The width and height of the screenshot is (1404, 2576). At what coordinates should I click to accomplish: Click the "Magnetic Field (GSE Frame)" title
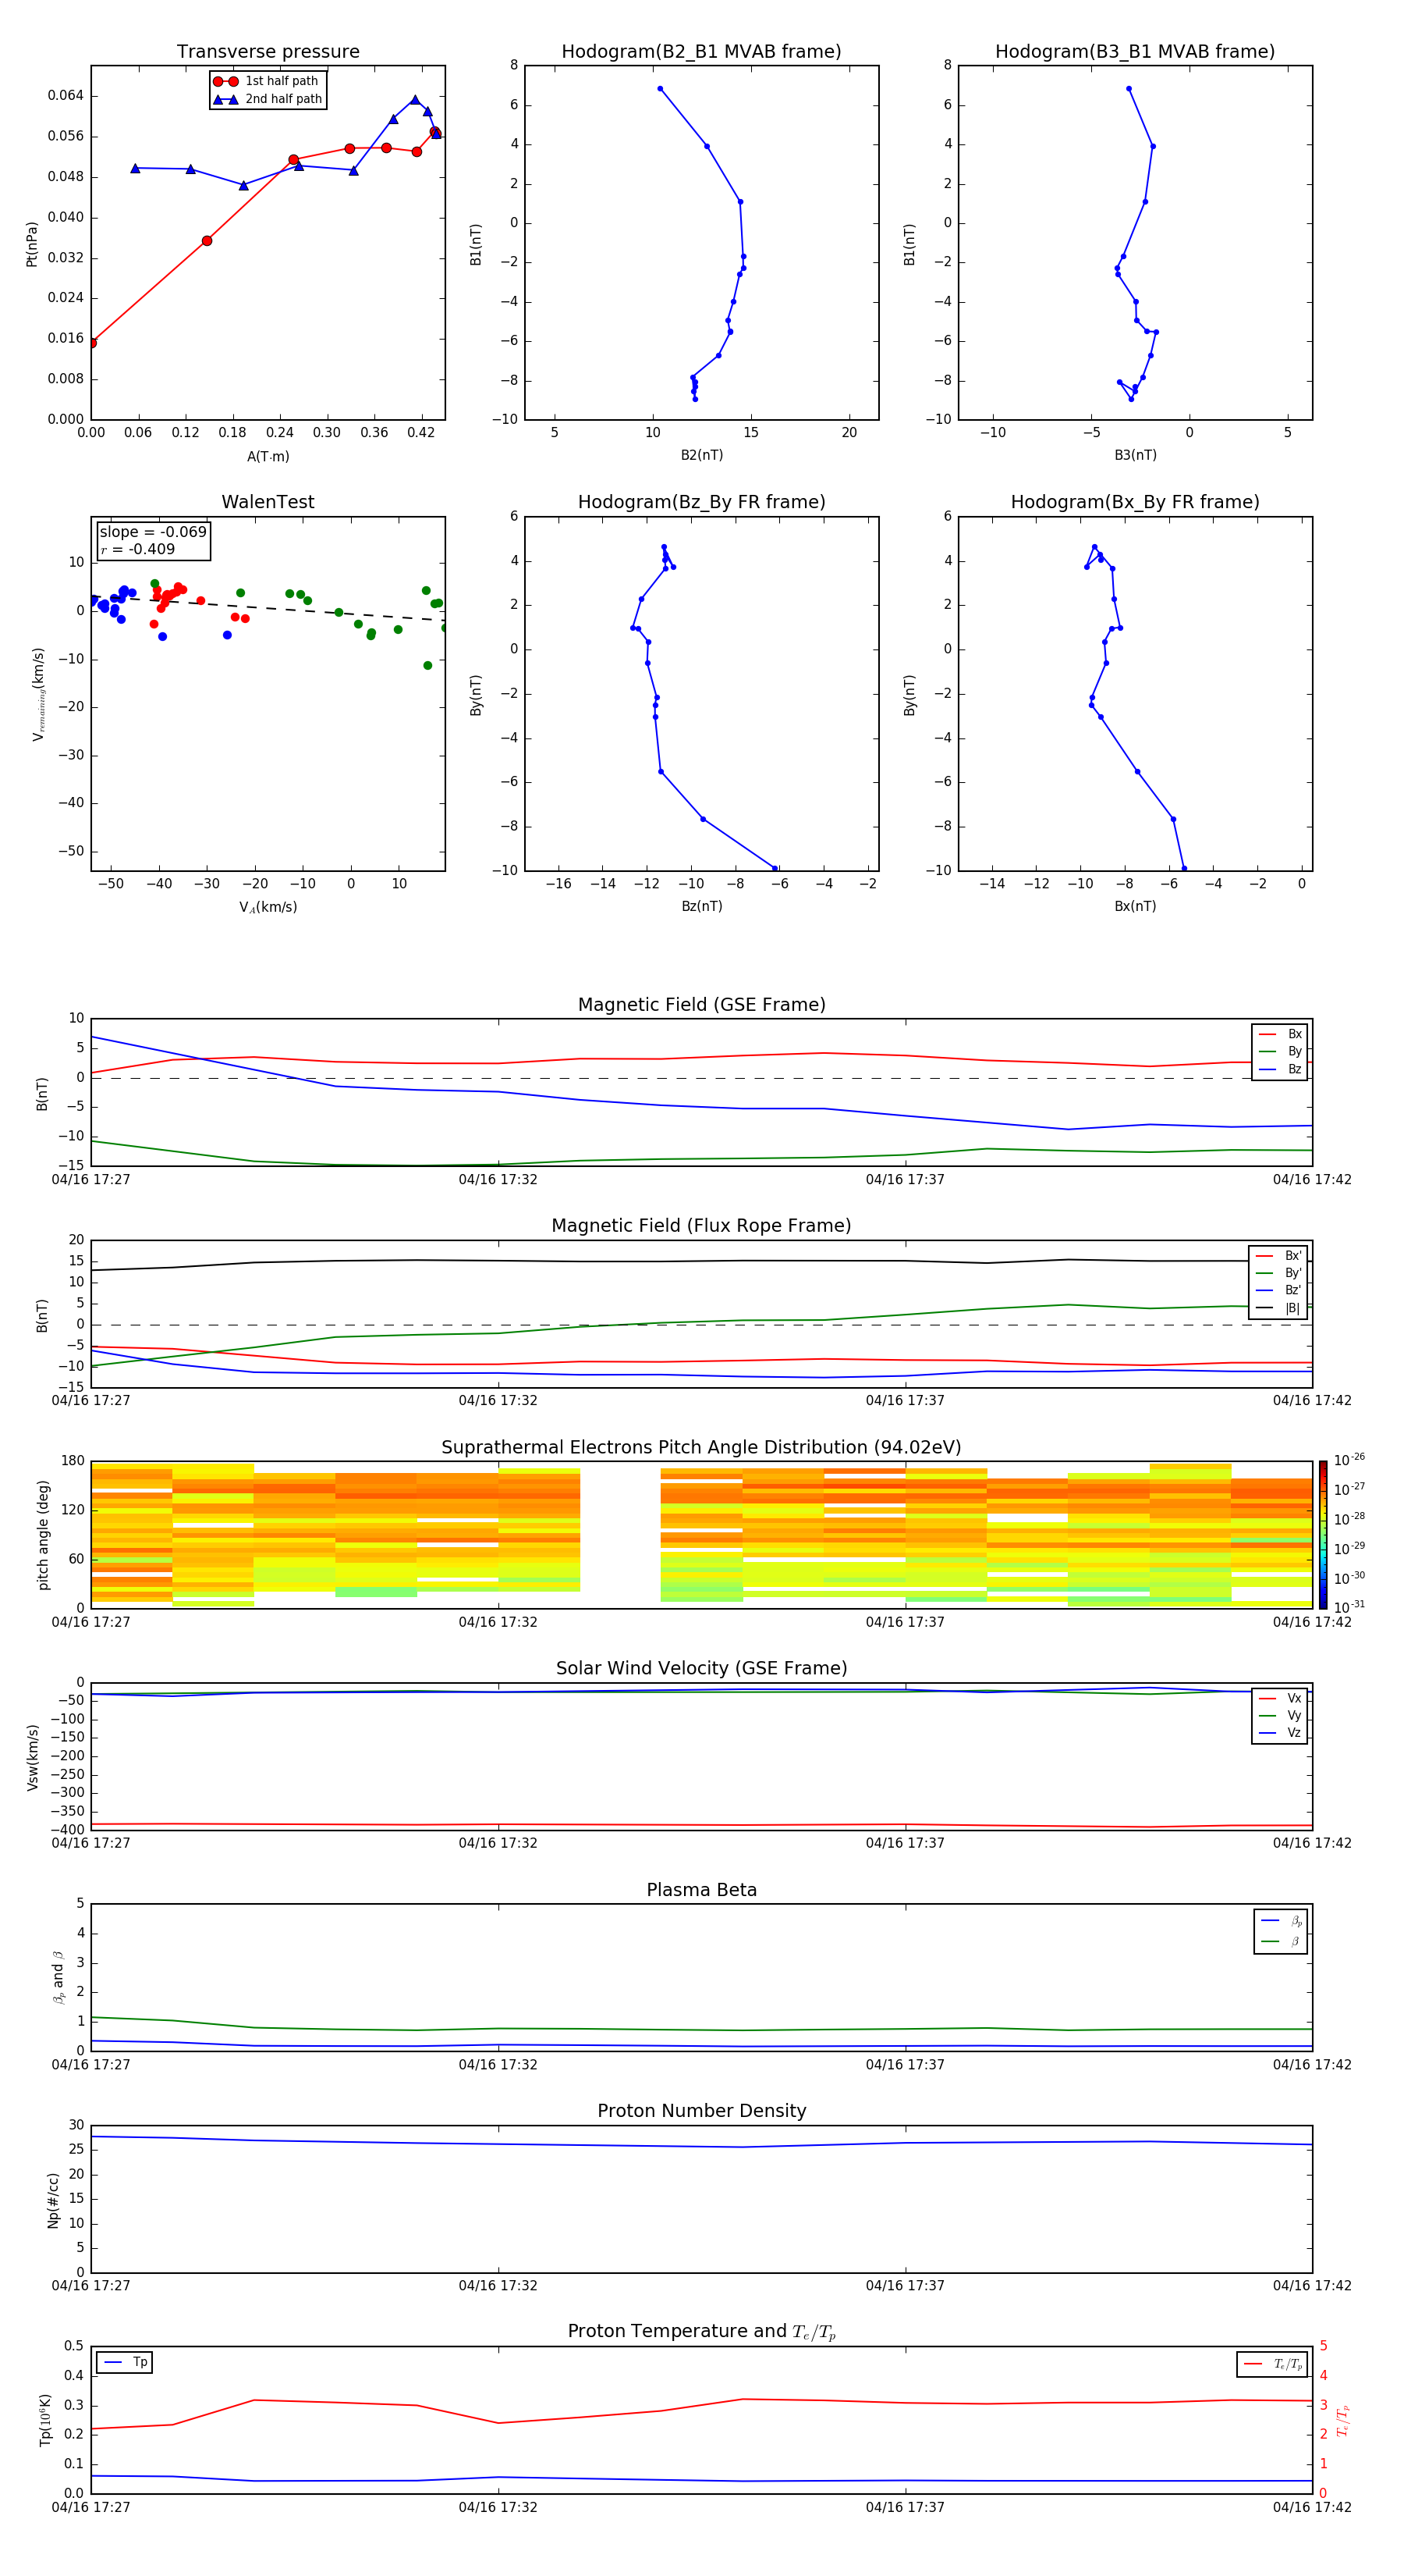[701, 1005]
